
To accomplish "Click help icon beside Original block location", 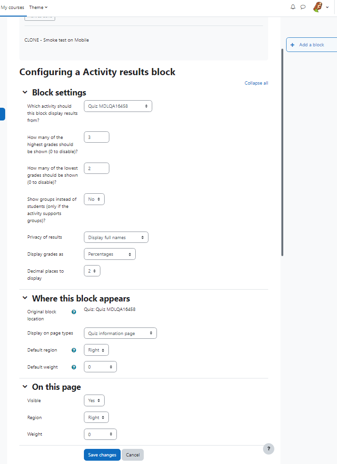I will (x=74, y=312).
